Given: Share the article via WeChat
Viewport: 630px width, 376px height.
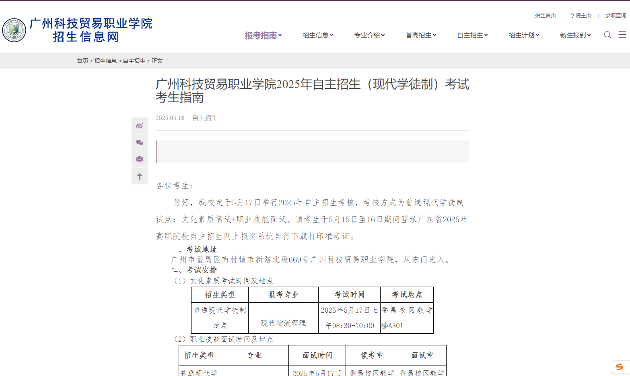Looking at the screenshot, I should 140,142.
